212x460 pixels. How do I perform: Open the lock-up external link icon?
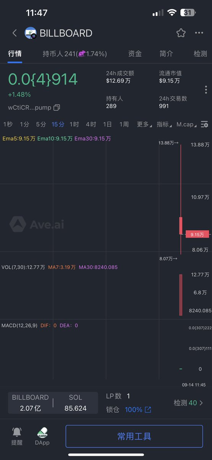coord(148,410)
